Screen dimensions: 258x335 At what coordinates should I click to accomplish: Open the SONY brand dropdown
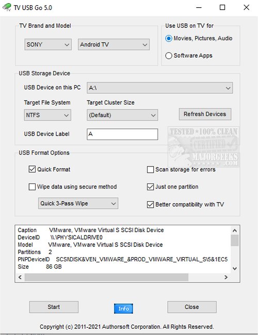click(48, 44)
